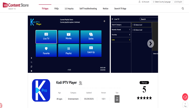The height and width of the screenshot is (108, 189).
Task: Click the five-star rating row
Action: pyautogui.click(x=144, y=98)
